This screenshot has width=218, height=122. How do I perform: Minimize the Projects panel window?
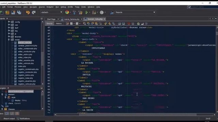click(x=42, y=18)
